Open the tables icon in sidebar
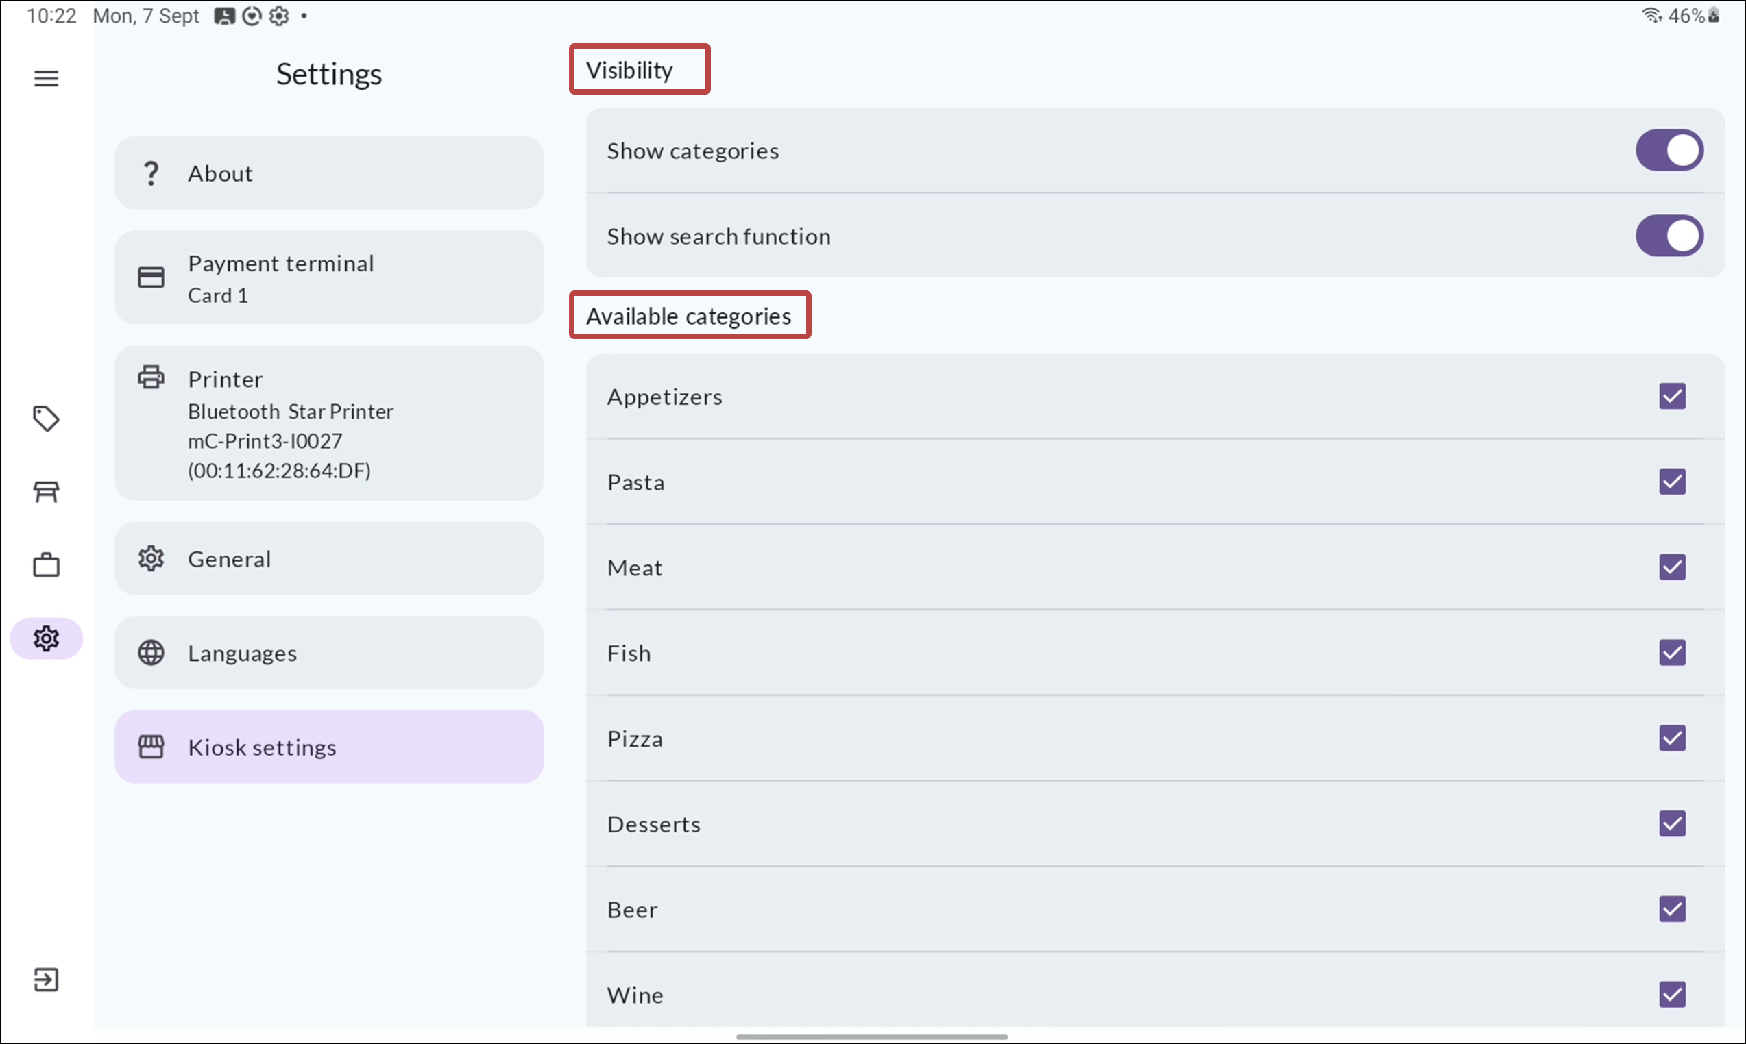Screen dimensions: 1746x1044 pos(47,492)
